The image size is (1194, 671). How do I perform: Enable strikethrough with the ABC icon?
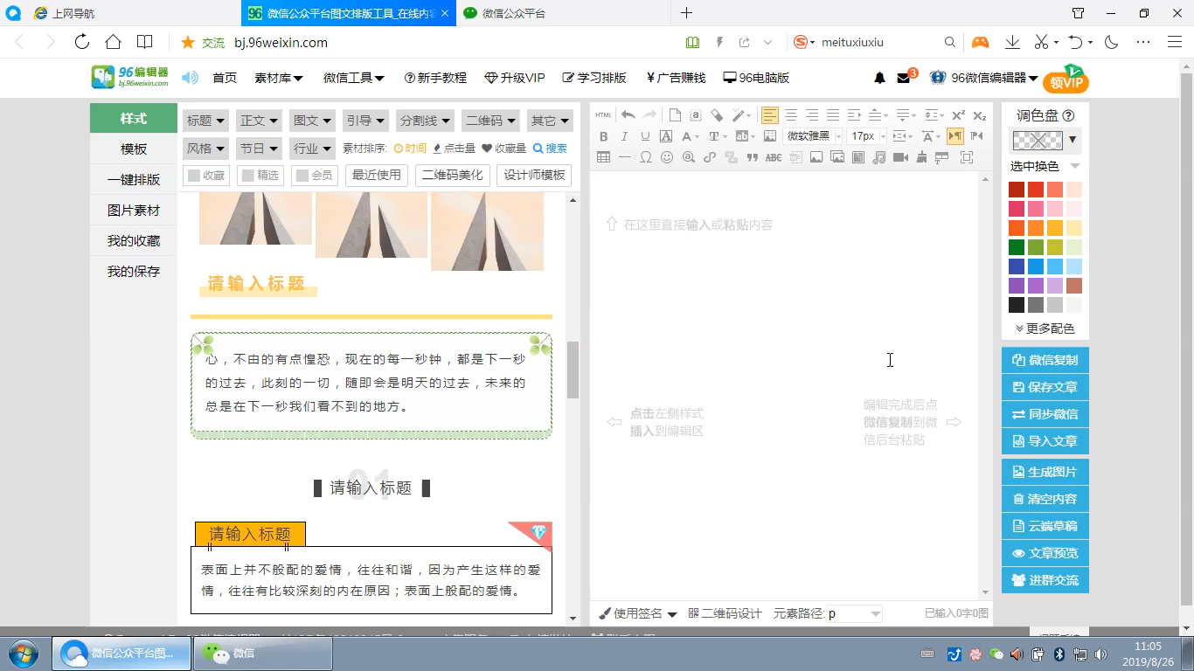(773, 159)
